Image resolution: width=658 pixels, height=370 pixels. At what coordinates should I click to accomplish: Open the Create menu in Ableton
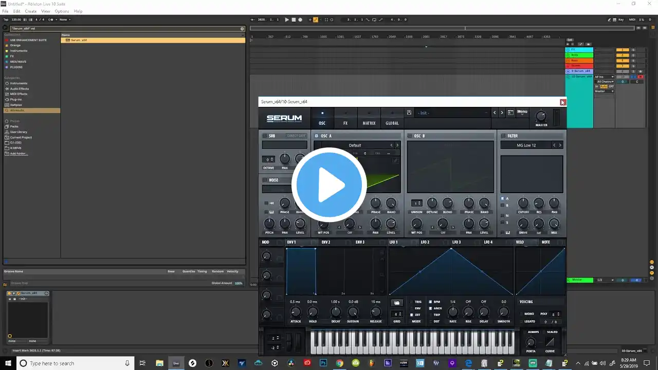(x=31, y=11)
